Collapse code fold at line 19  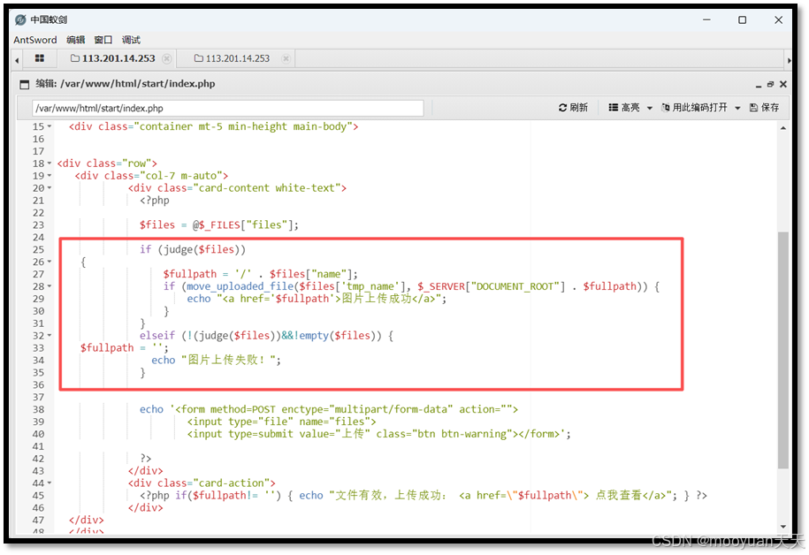tap(50, 176)
